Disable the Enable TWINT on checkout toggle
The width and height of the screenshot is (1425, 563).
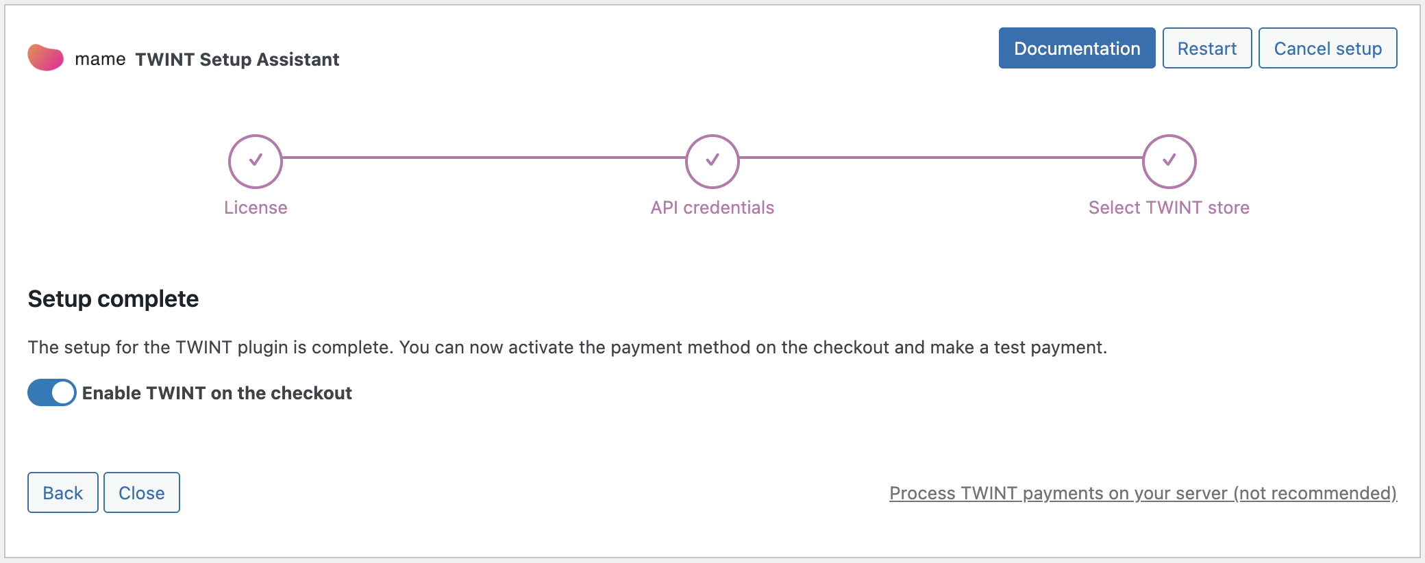coord(52,392)
